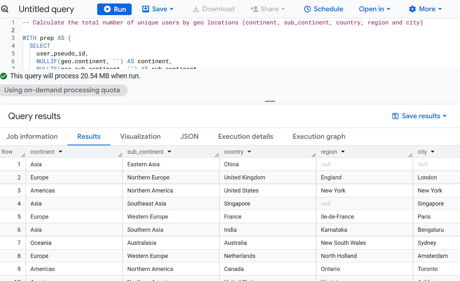Run the query with the Run button

[114, 9]
